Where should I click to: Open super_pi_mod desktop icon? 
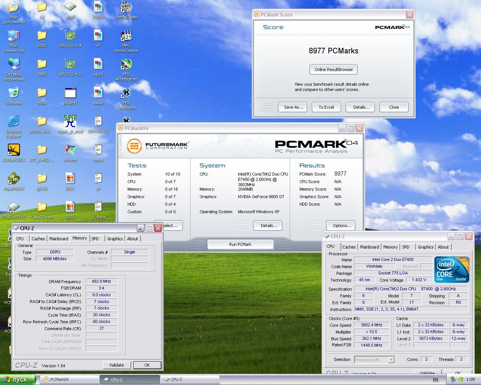coord(70,124)
